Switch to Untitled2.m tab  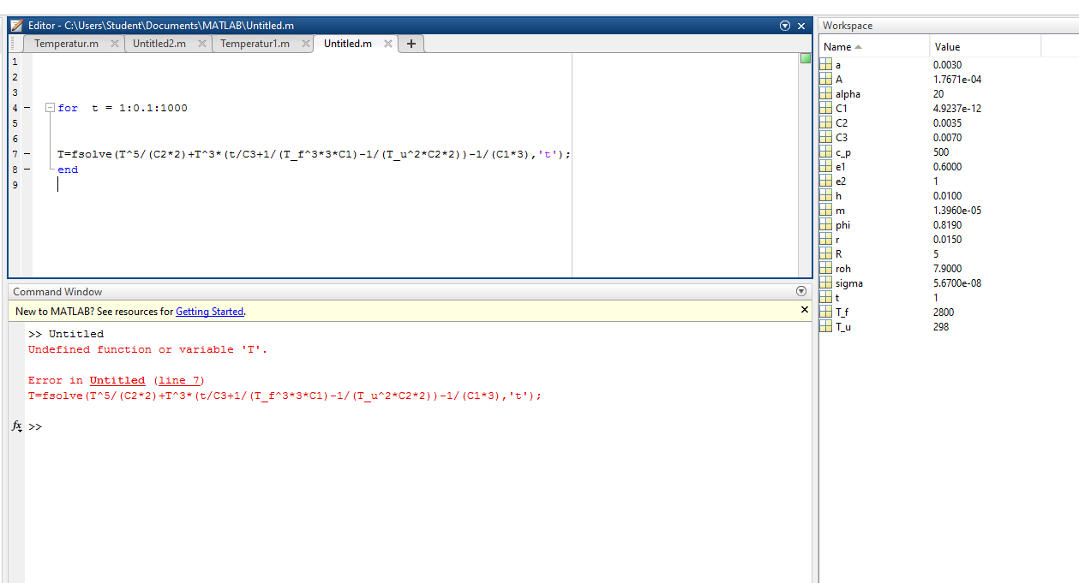[159, 44]
